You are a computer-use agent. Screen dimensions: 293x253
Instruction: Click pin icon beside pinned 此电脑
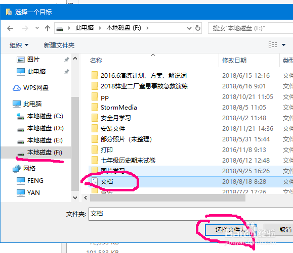66,72
